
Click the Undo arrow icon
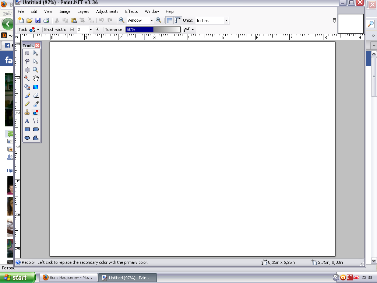[x=102, y=21]
